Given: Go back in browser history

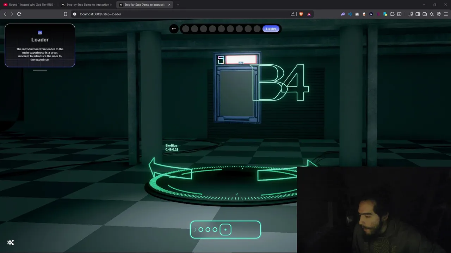Looking at the screenshot, I should [5, 14].
